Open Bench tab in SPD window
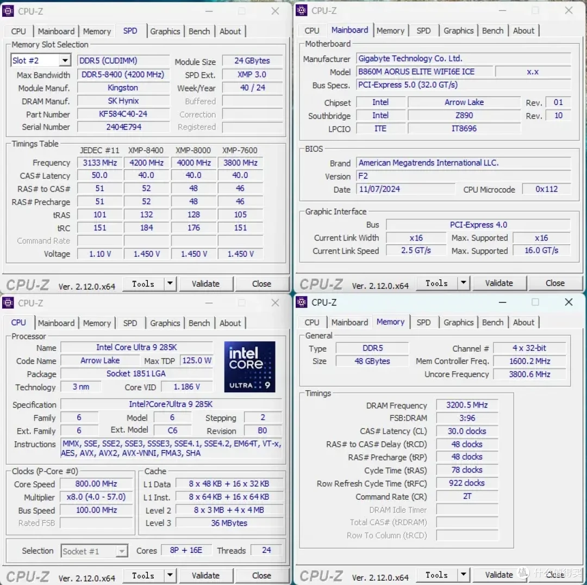This screenshot has width=587, height=585. click(199, 31)
